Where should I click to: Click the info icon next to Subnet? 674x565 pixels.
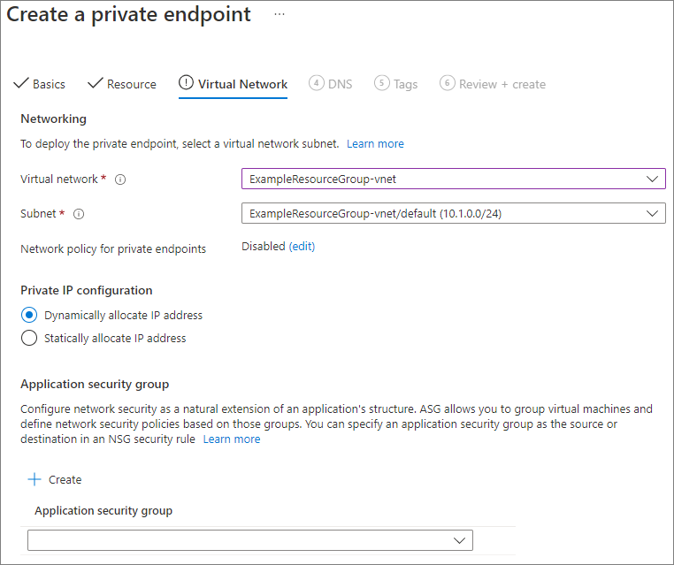click(79, 214)
